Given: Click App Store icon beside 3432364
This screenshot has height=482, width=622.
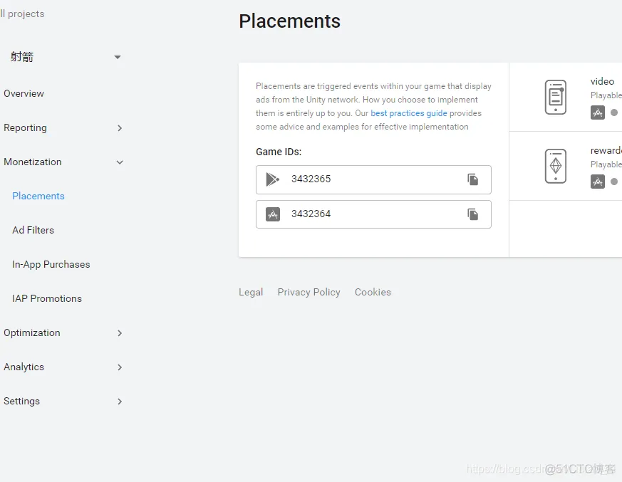Looking at the screenshot, I should (x=272, y=214).
